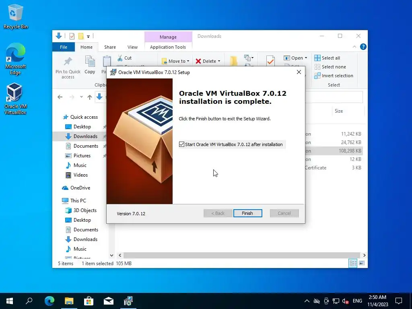The image size is (412, 309).
Task: Select Quick access in navigation pane
Action: pos(80,117)
